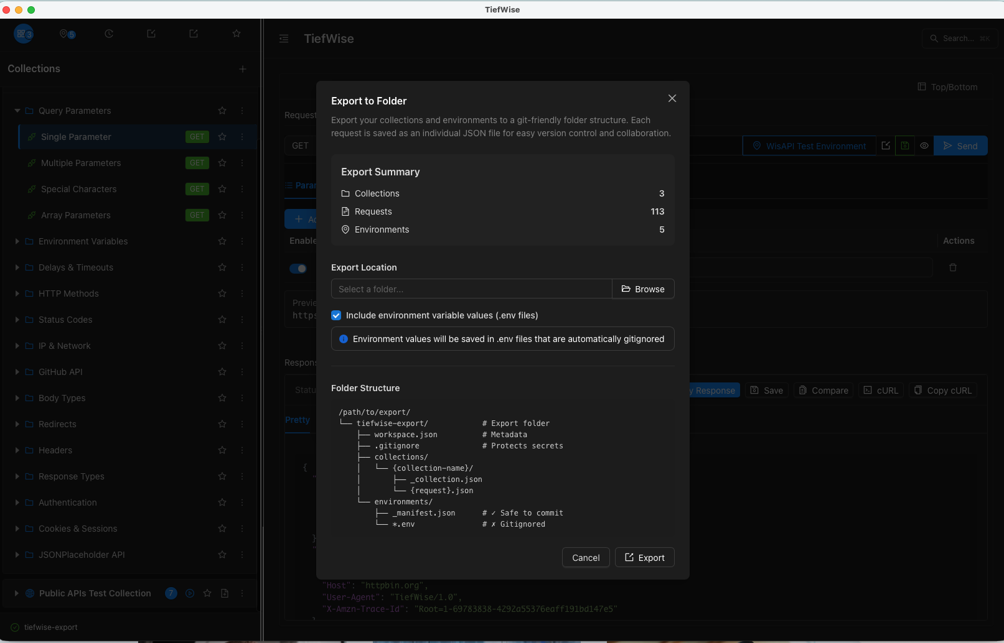The image size is (1004, 643).
Task: Open the History clock icon
Action: coord(109,34)
